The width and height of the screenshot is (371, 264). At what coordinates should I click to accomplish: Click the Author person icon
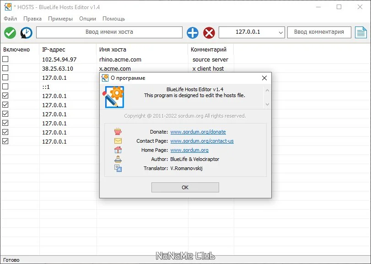point(118,159)
